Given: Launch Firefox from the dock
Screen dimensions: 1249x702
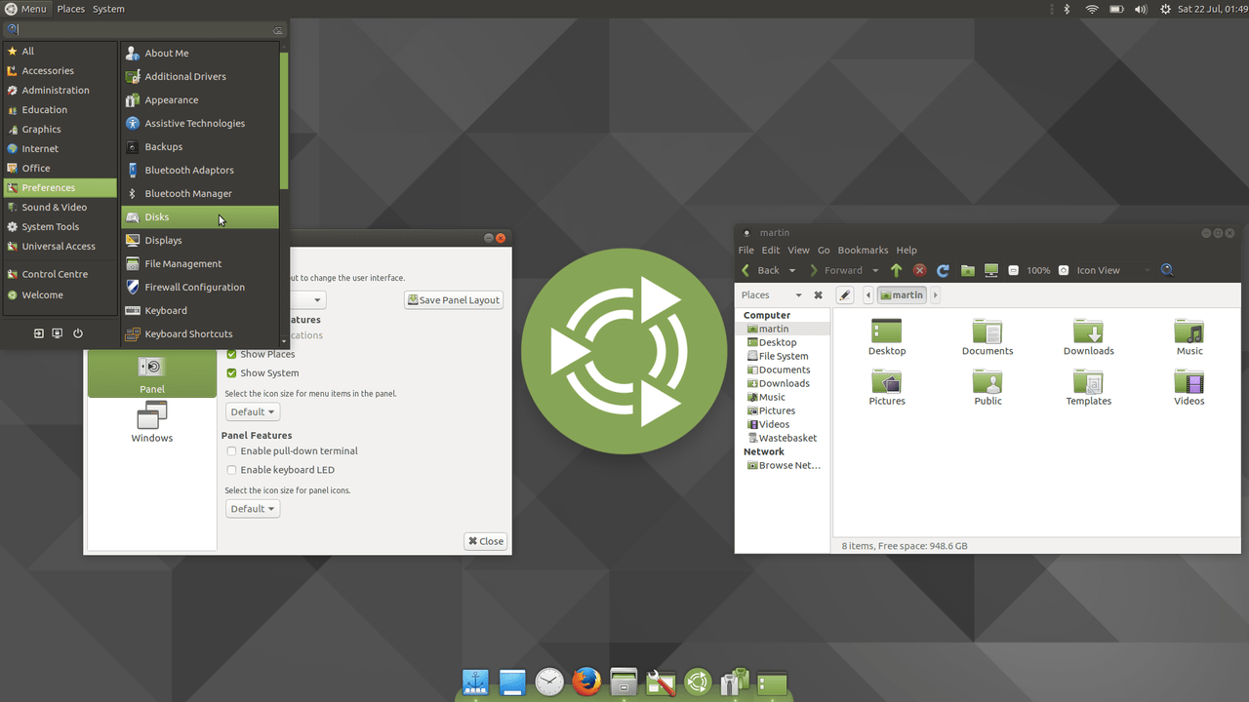Looking at the screenshot, I should [585, 682].
